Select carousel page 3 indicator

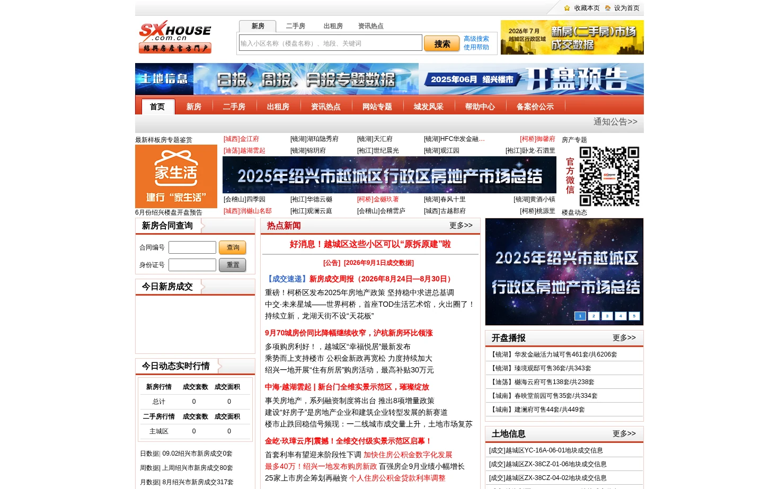tap(607, 316)
